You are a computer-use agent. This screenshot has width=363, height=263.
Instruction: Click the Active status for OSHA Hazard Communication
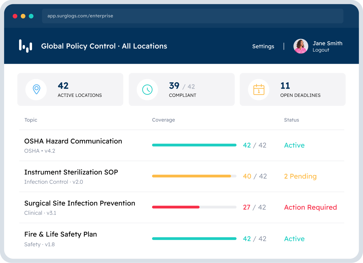294,145
